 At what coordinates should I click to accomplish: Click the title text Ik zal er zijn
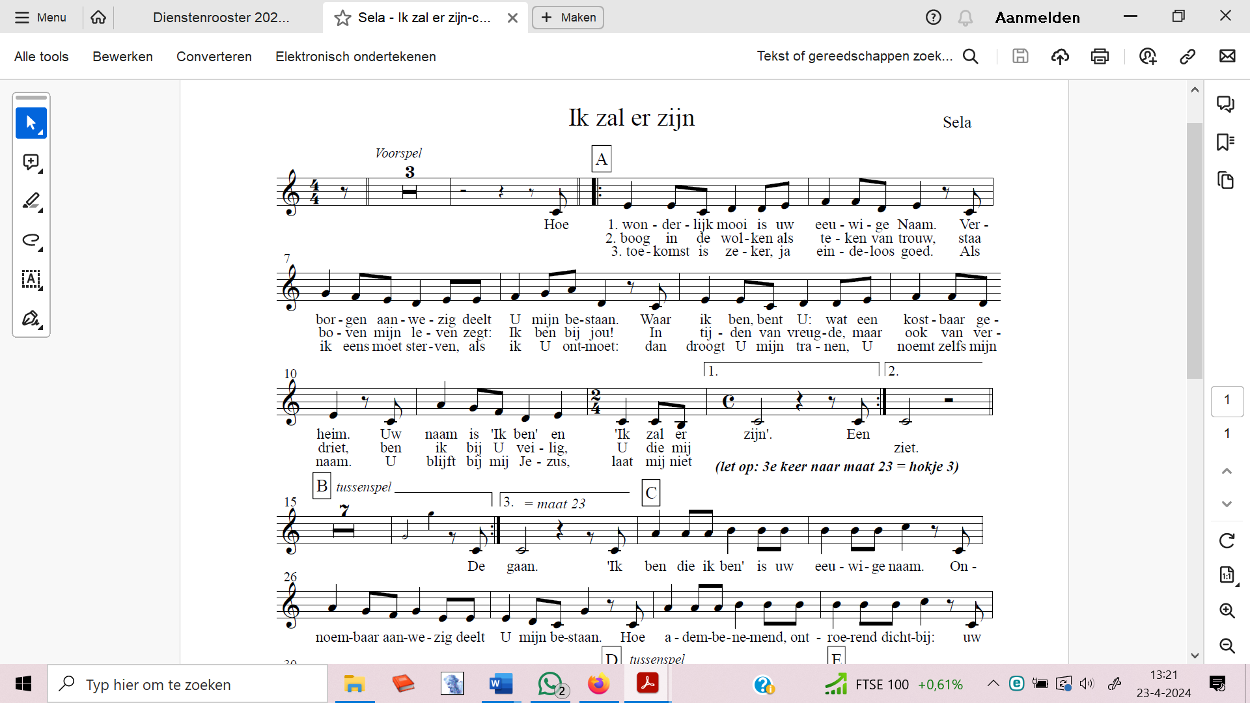(x=632, y=118)
